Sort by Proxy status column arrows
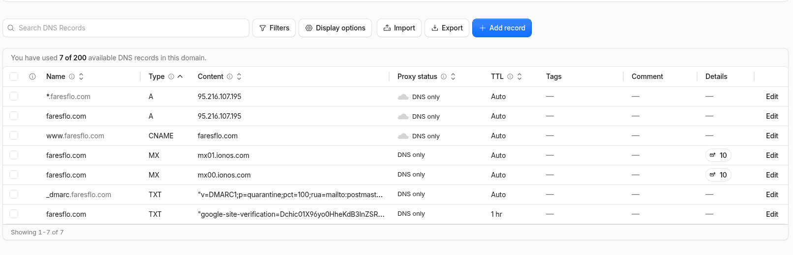The image size is (793, 255). click(453, 76)
